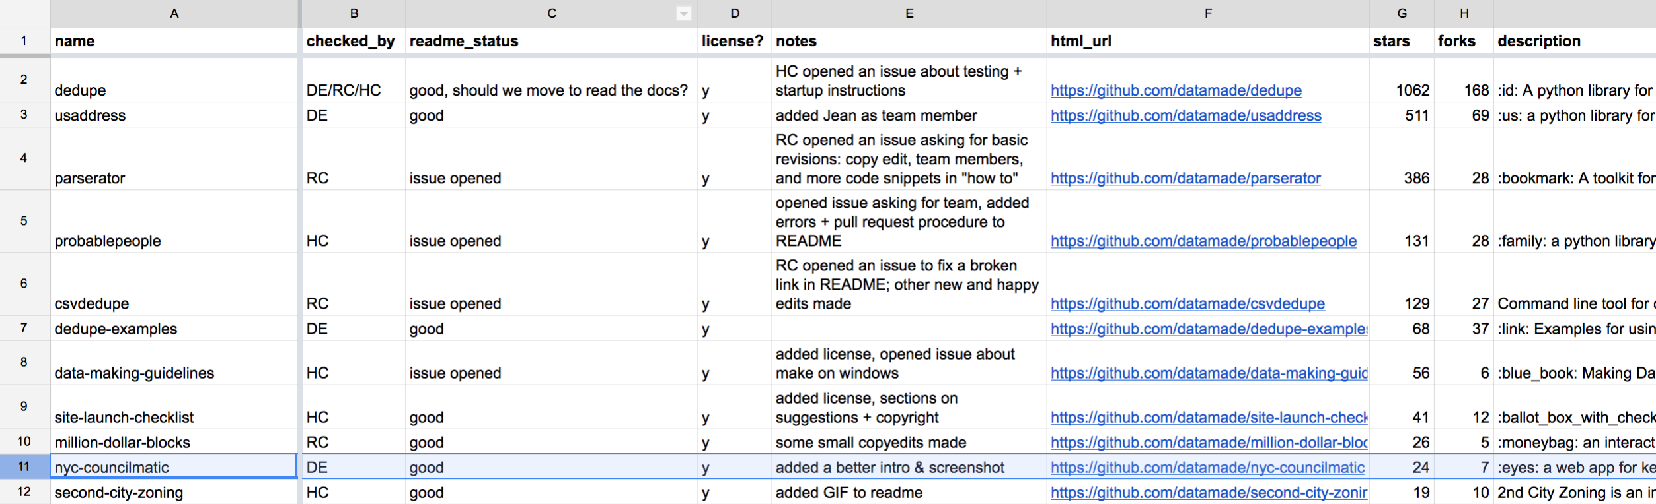Viewport: 1656px width, 504px height.
Task: Open the data-making-guidelines GitHub link
Action: [x=1209, y=373]
